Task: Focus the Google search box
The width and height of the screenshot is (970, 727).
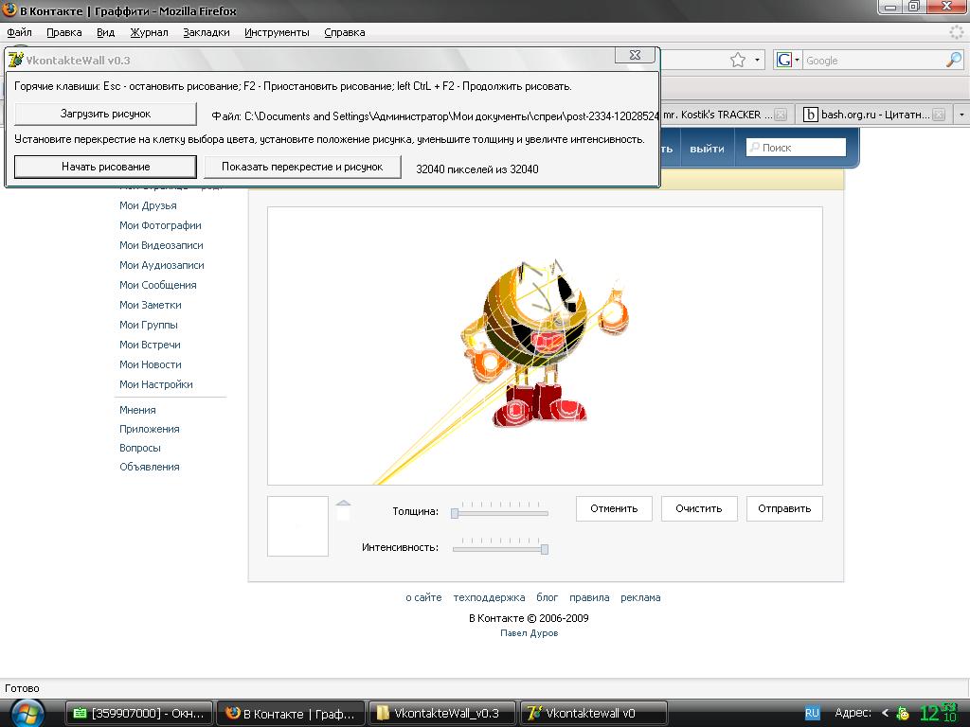Action: [x=873, y=61]
